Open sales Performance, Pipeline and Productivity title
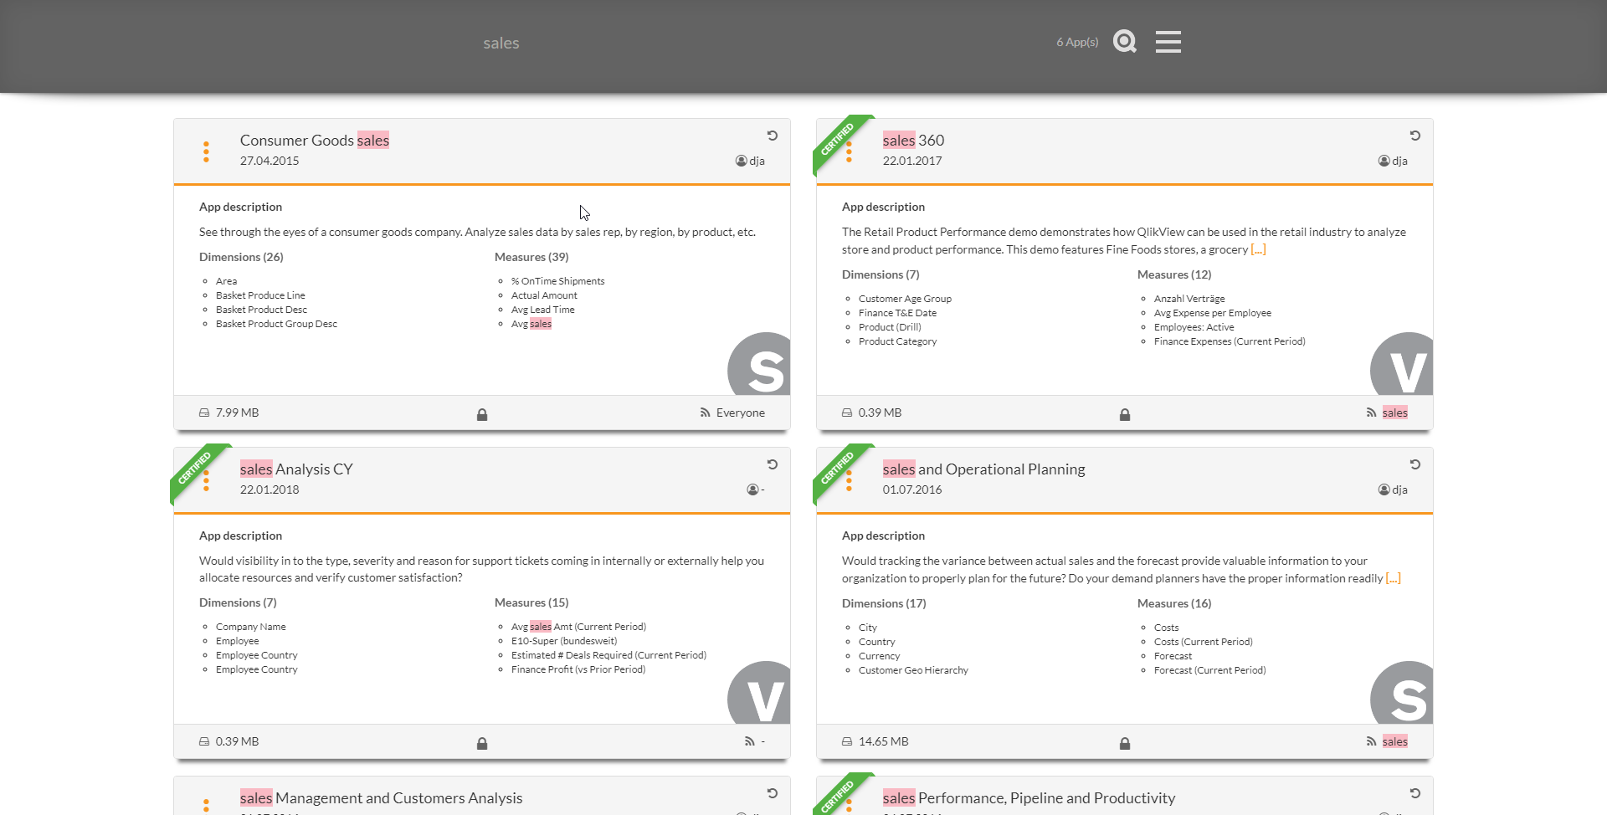This screenshot has height=815, width=1607. coord(1029,798)
